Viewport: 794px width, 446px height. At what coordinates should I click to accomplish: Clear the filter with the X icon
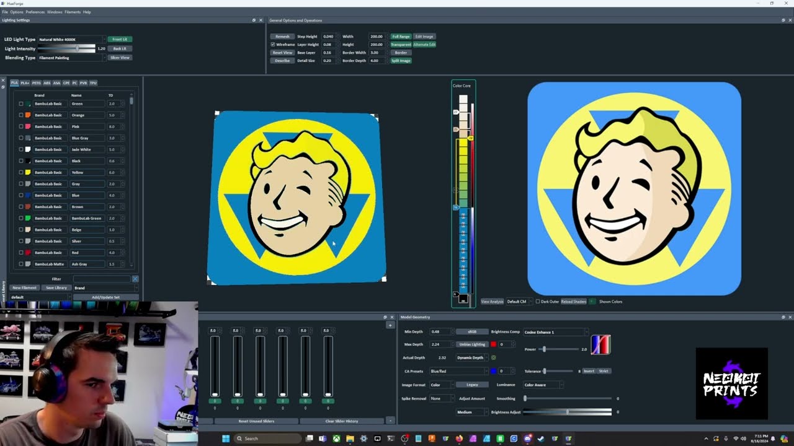pyautogui.click(x=135, y=279)
